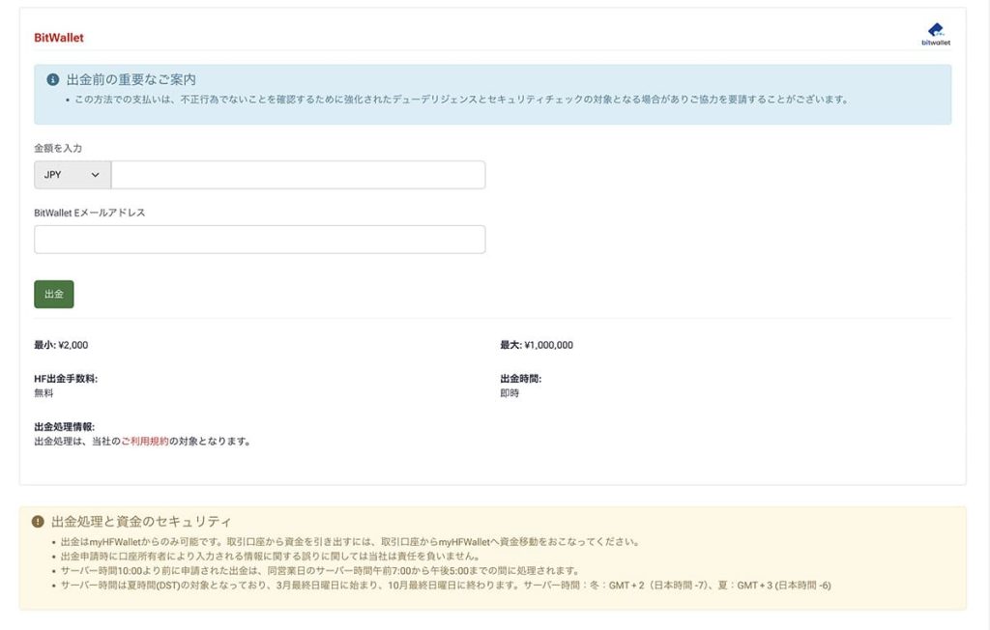Select the BitWallet Eメールアドレス input field
The height and width of the screenshot is (630, 990).
(x=258, y=239)
